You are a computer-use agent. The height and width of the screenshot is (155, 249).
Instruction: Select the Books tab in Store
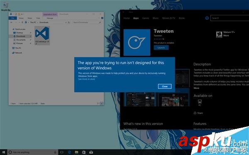pyautogui.click(x=182, y=18)
